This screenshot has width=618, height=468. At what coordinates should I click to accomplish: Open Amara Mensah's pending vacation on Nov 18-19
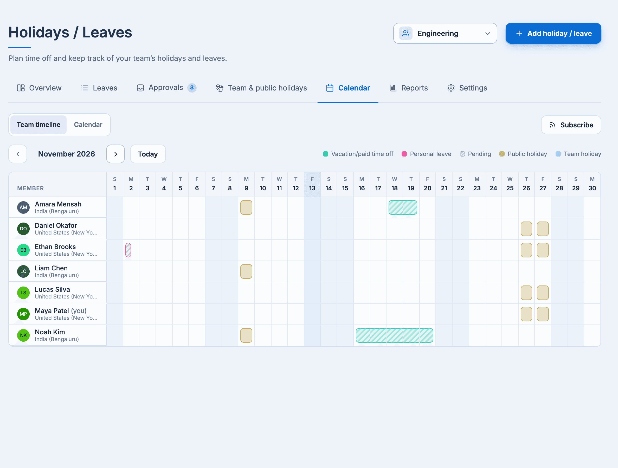403,207
